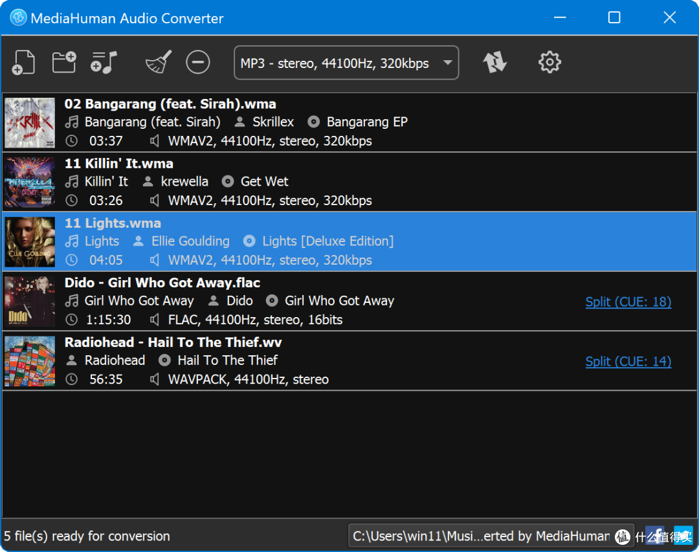The image size is (699, 552).
Task: Select the Skrillex Bangarang album cover
Action: pyautogui.click(x=30, y=122)
